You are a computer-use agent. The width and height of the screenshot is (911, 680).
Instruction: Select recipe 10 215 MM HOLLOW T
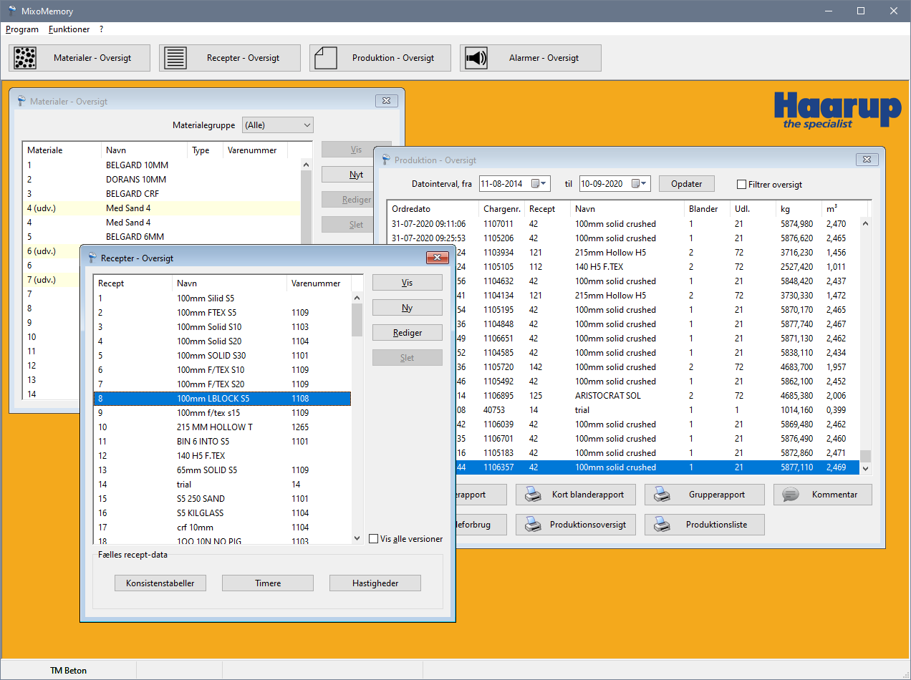point(222,427)
